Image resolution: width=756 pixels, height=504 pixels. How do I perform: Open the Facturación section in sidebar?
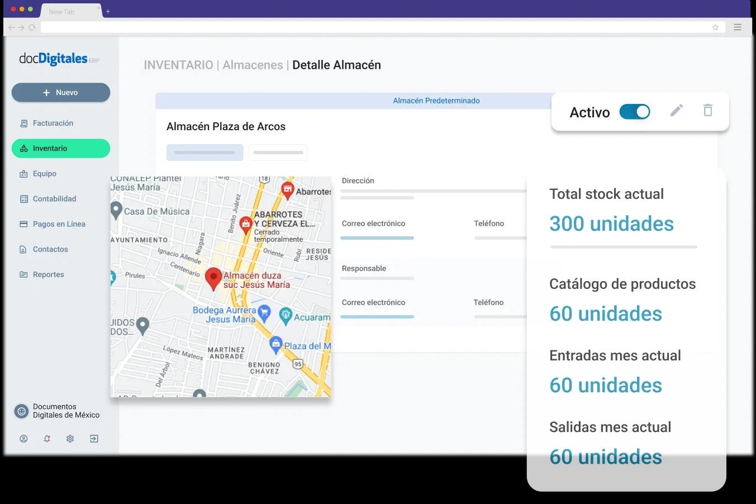point(54,123)
